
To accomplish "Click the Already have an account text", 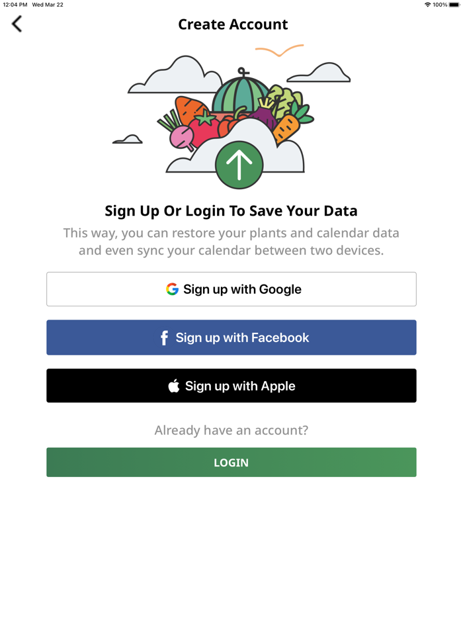I will 231,430.
